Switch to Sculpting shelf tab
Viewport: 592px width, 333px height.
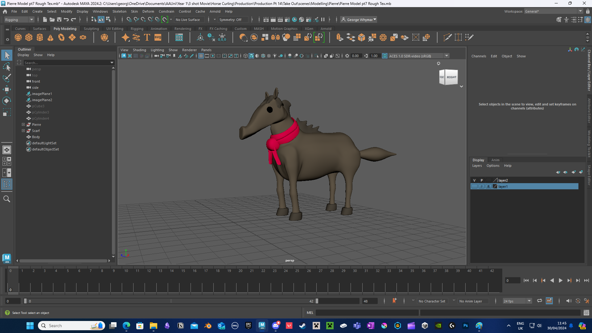(x=91, y=29)
